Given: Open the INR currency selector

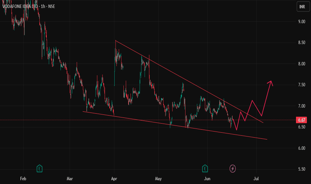Looking at the screenshot, I should [303, 7].
